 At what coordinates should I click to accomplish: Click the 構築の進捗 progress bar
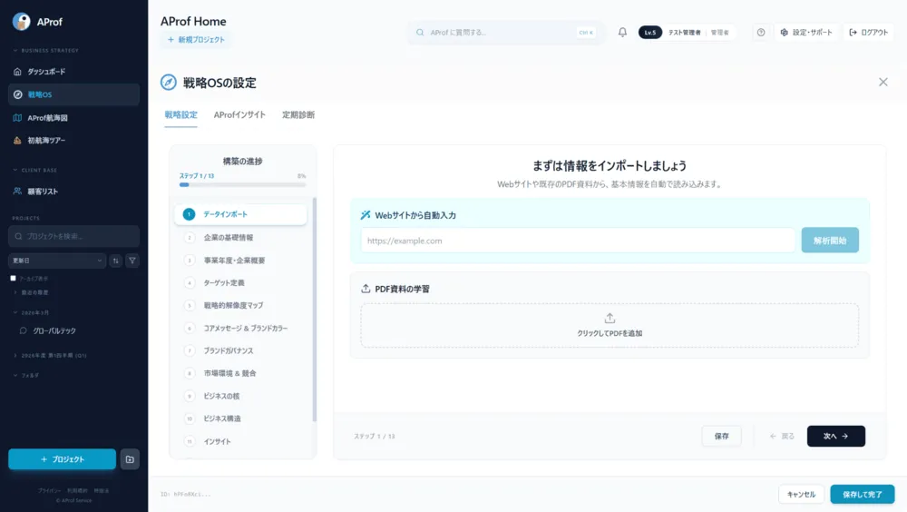(x=242, y=185)
